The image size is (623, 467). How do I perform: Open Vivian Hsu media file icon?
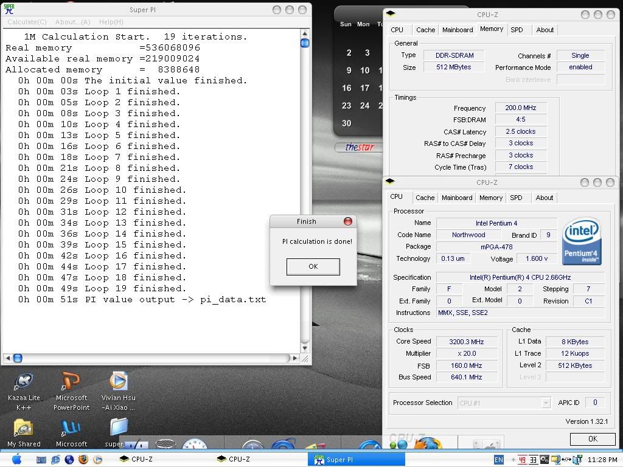(119, 382)
